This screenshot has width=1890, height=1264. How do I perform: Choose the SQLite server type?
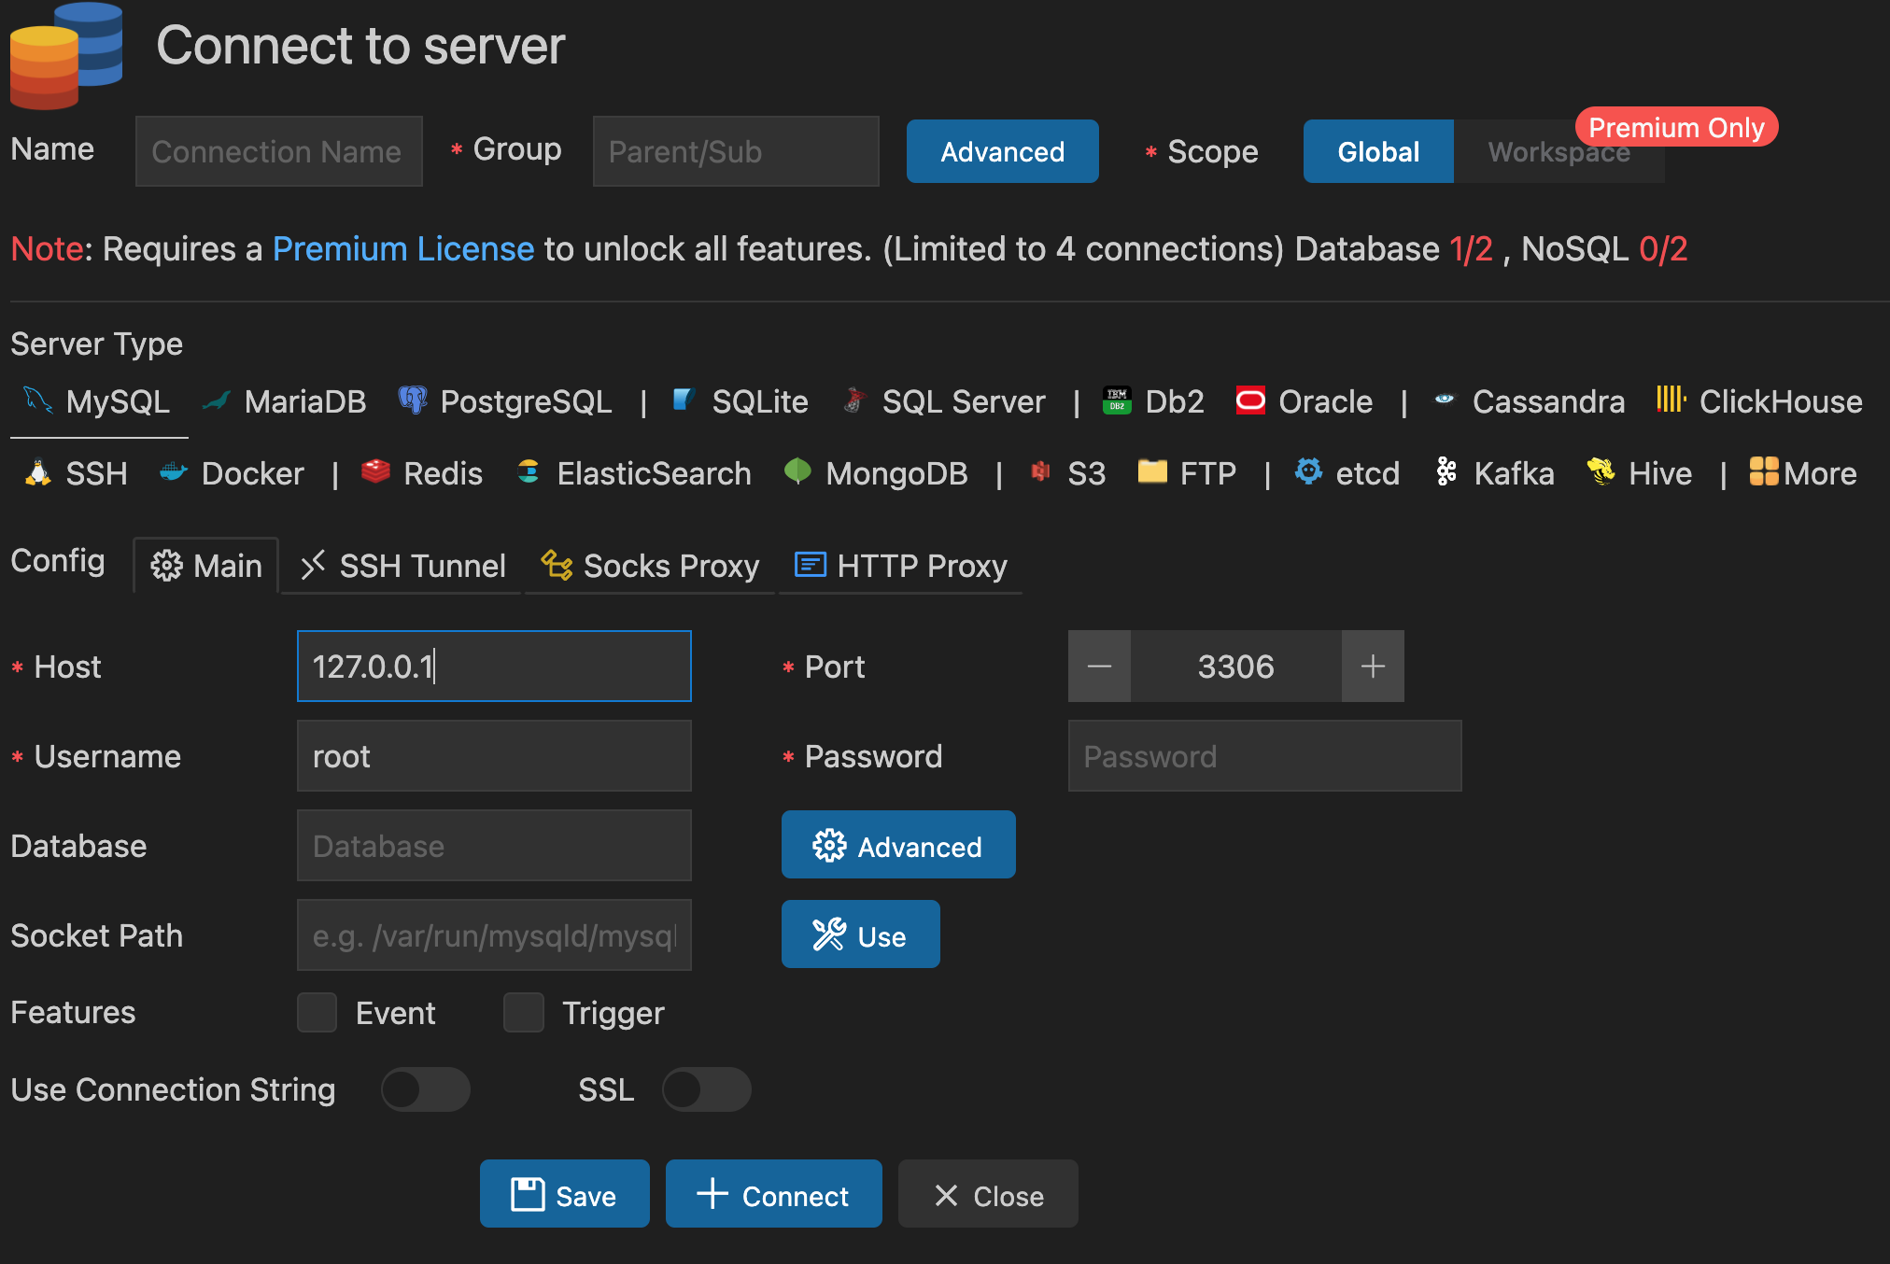tap(759, 401)
